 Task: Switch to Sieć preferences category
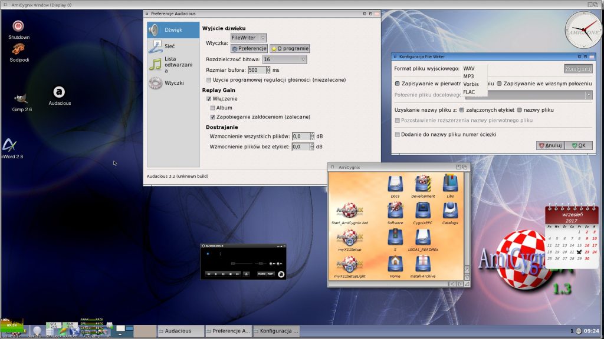click(x=173, y=46)
